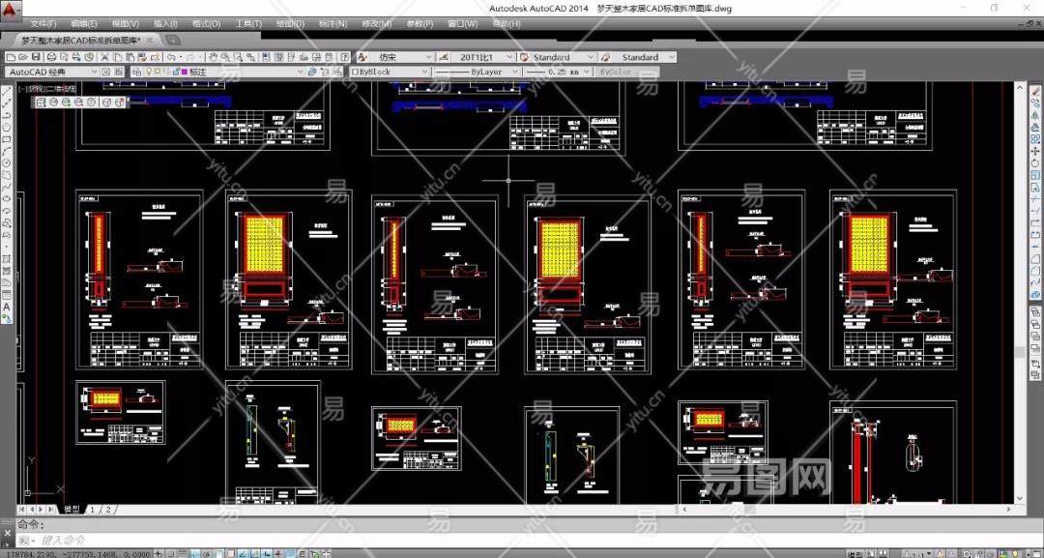Click the Make Object's Layer Current icon
This screenshot has width=1044, height=558.
pyautogui.click(x=311, y=72)
